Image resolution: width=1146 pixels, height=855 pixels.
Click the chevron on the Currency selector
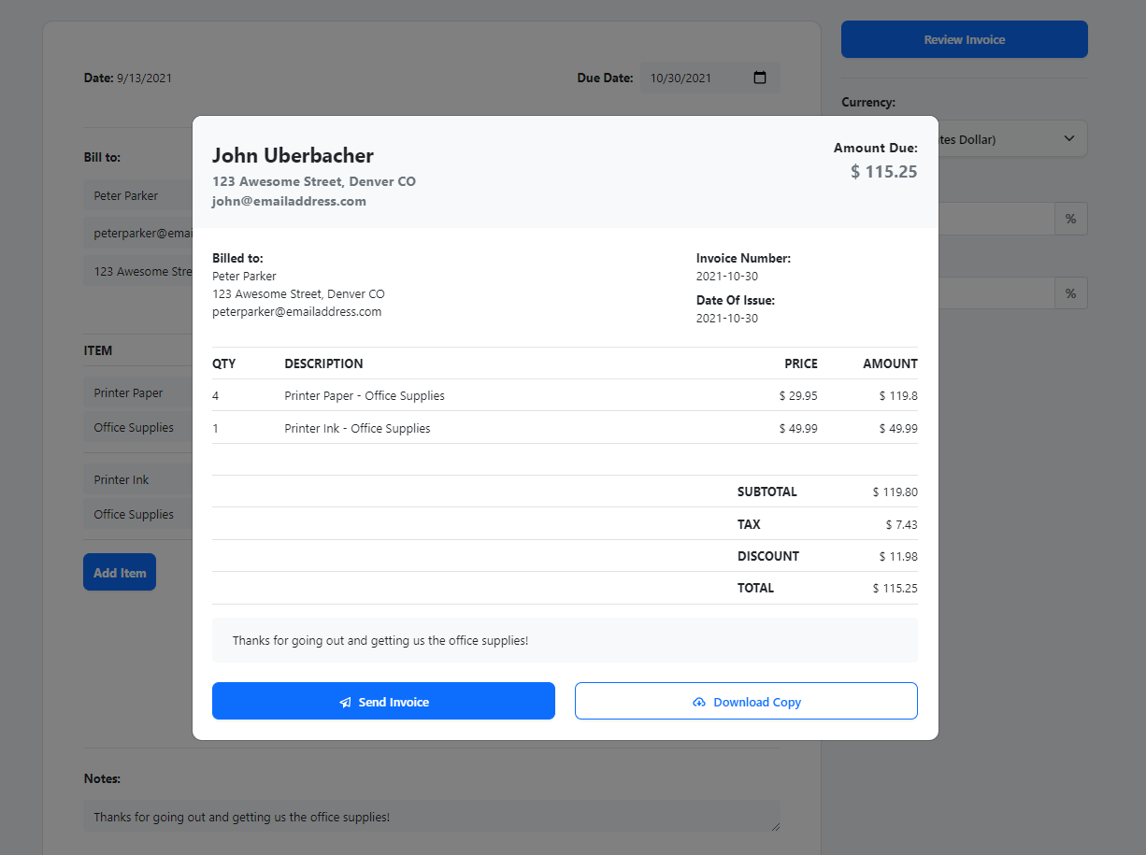pos(1068,137)
